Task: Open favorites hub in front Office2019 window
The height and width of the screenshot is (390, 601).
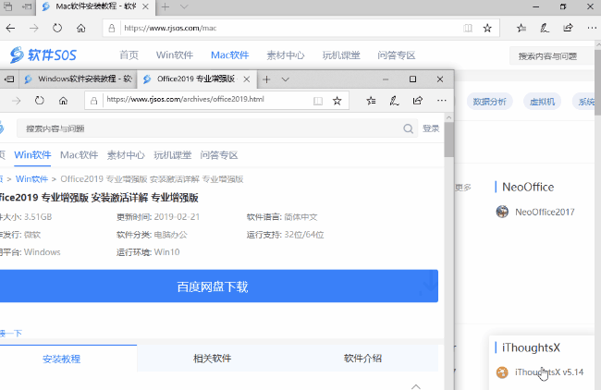Action: (x=371, y=101)
